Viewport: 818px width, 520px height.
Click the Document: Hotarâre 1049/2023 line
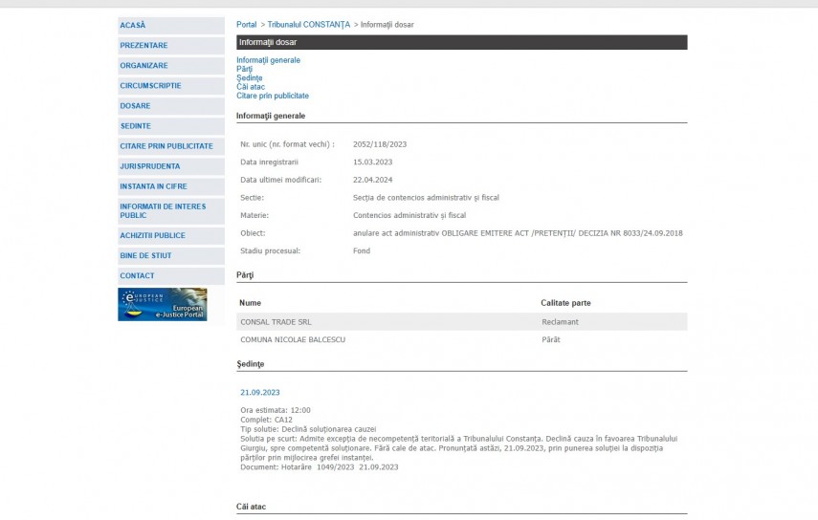pyautogui.click(x=320, y=467)
